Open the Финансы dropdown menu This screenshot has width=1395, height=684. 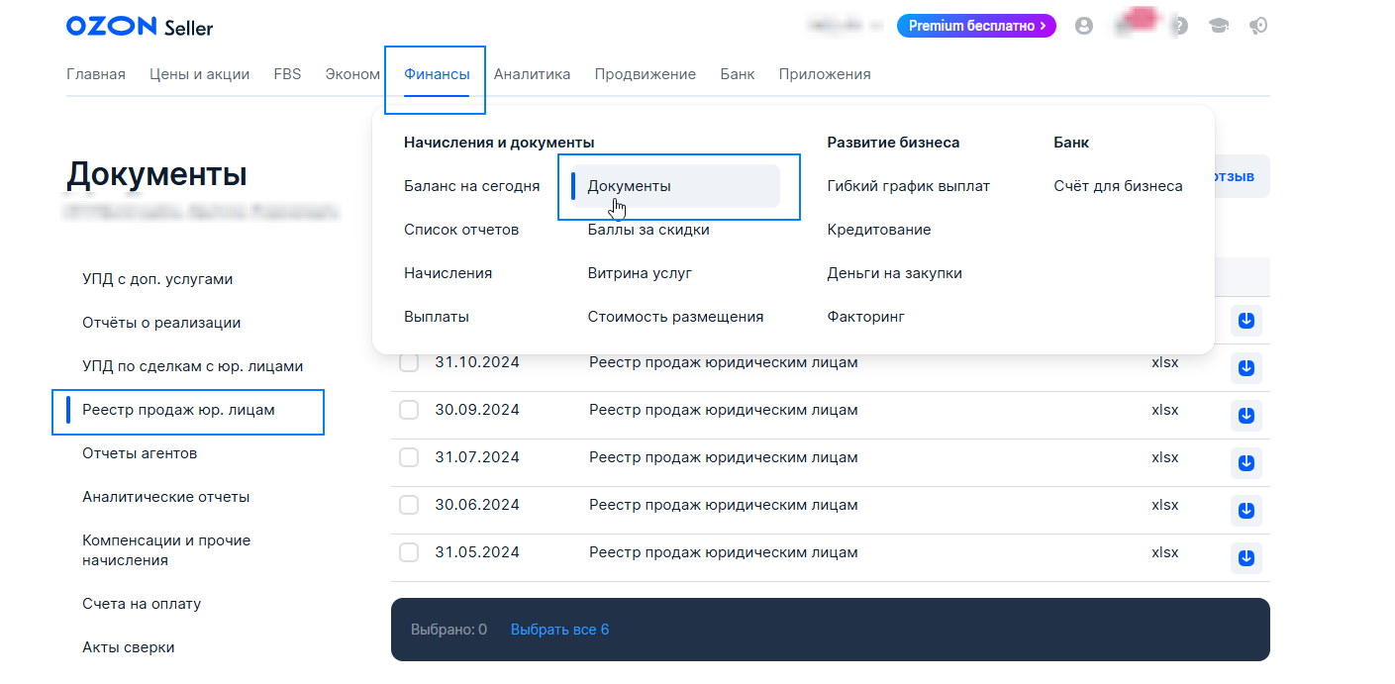point(437,74)
